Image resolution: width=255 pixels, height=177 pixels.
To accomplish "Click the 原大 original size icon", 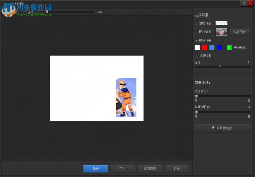I will [x=25, y=12].
